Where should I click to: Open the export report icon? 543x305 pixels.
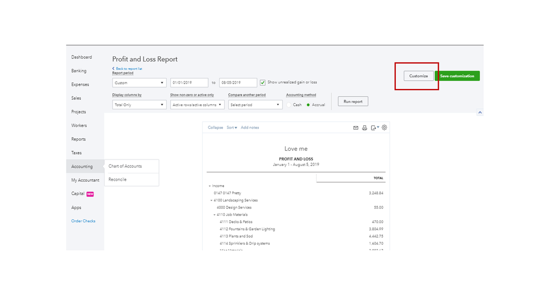(374, 128)
